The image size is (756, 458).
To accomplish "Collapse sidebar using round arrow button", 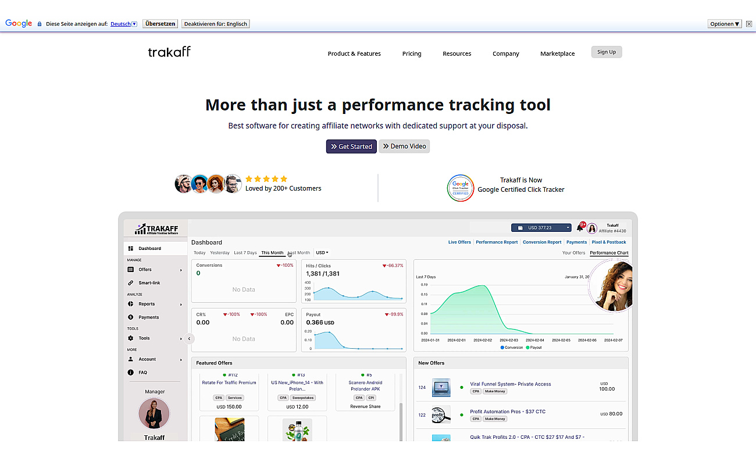I will coord(189,339).
